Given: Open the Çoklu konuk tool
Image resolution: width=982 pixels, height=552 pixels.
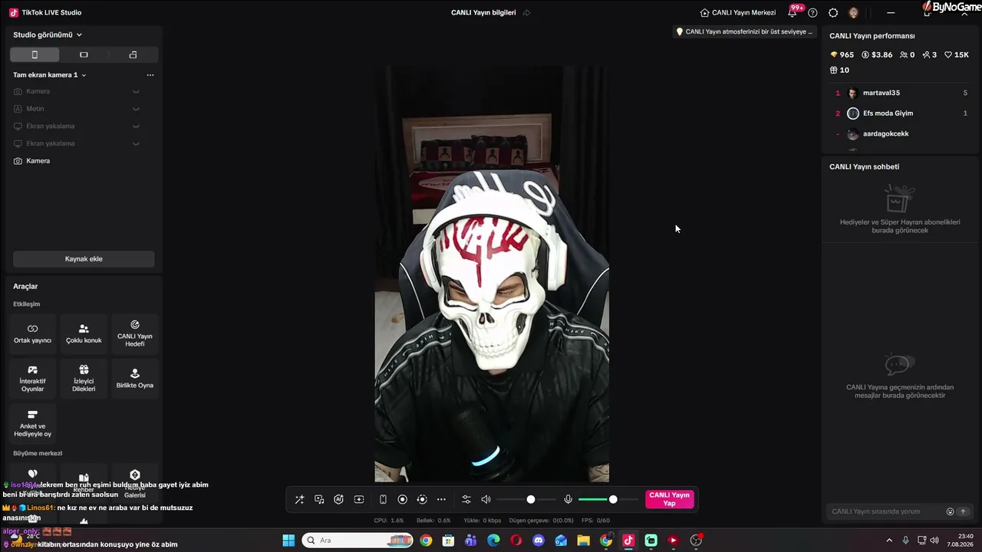Looking at the screenshot, I should [x=84, y=333].
